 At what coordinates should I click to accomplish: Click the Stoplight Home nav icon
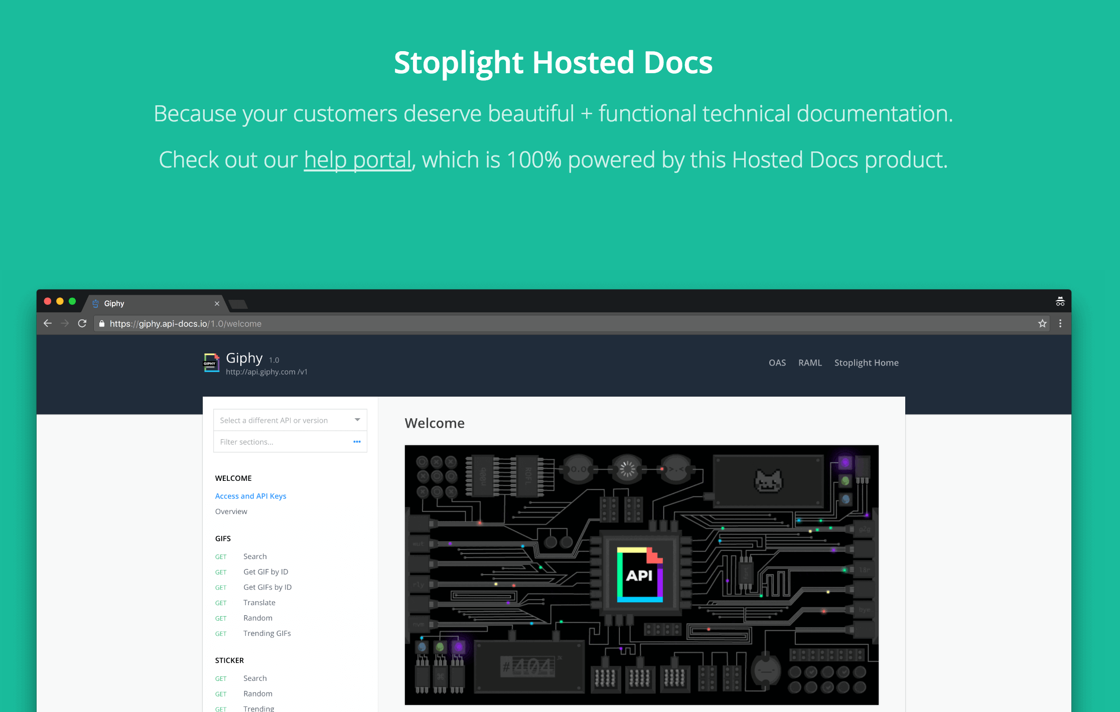click(x=867, y=362)
